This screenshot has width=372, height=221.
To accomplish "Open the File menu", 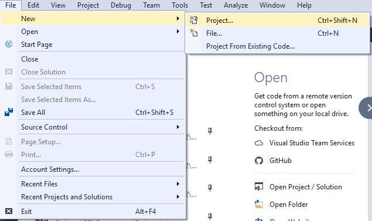I will tap(11, 5).
